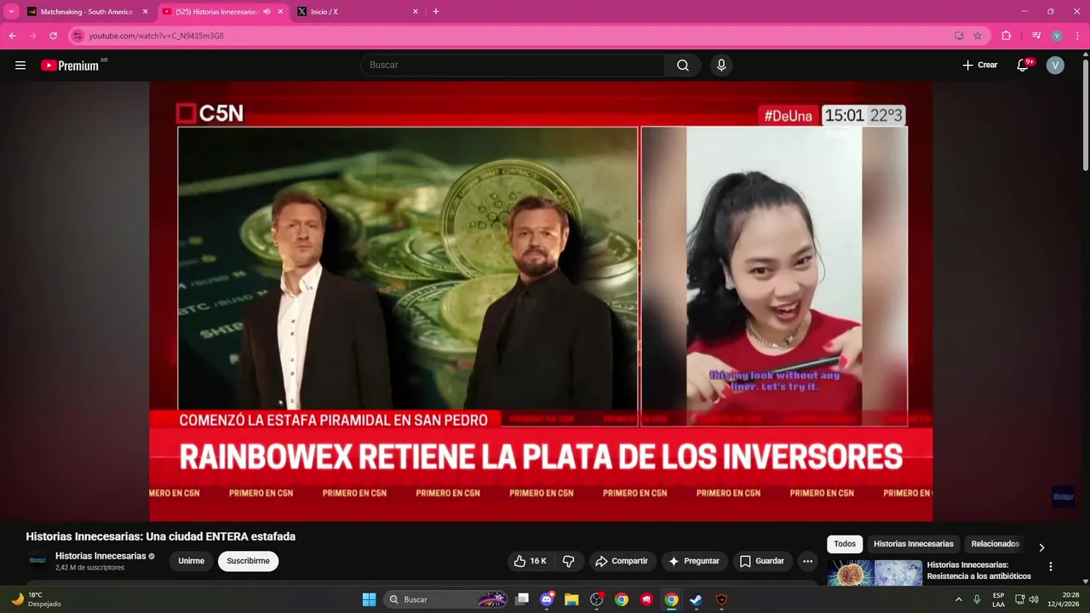Open the channel avatar next to title

click(x=37, y=561)
